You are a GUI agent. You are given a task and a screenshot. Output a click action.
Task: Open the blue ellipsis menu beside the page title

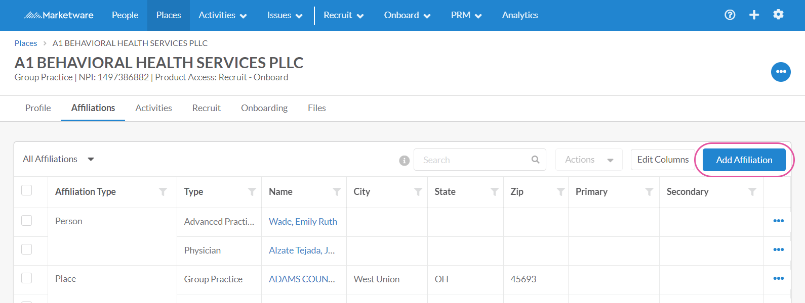pos(781,72)
